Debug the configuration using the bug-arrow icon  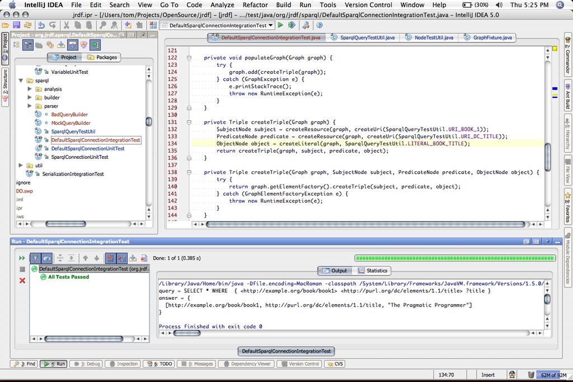[x=292, y=25]
